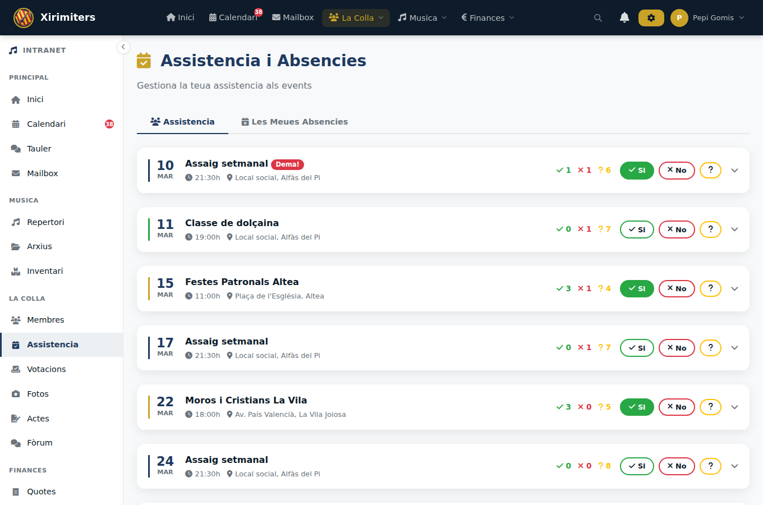
Task: Collapse the sidebar with the arrow icon
Action: [123, 47]
